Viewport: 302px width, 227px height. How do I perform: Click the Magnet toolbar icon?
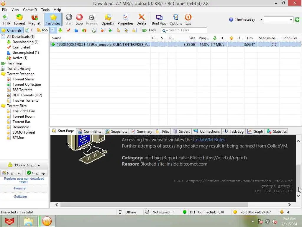coord(34,20)
